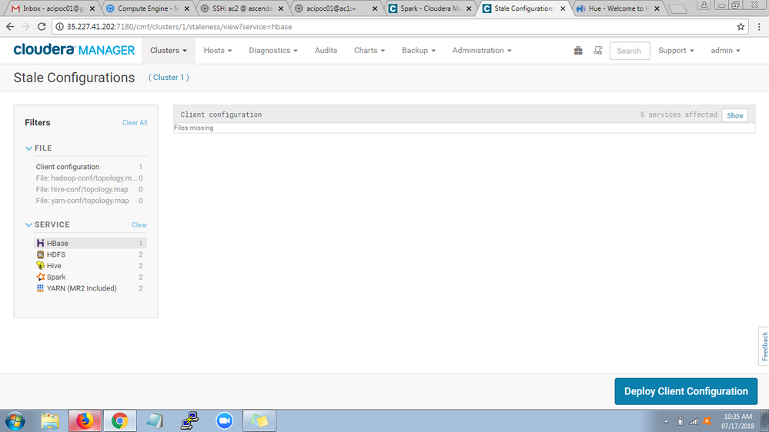Viewport: 769px width, 432px height.
Task: Switch to Compute Engine tab
Action: 148,8
